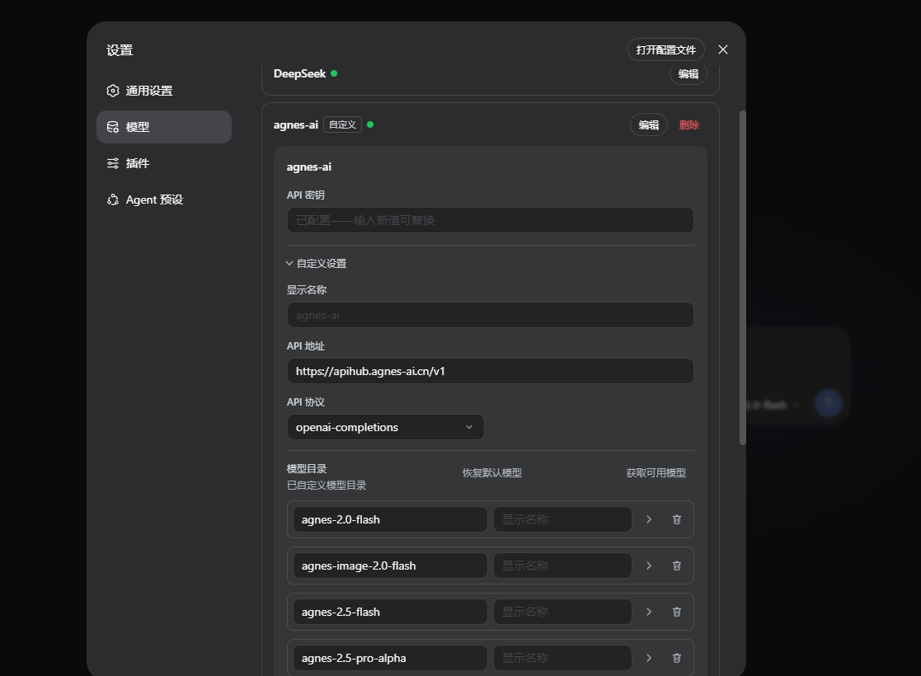The height and width of the screenshot is (676, 921).
Task: Click 编辑 button for agnes-ai provider
Action: point(648,124)
